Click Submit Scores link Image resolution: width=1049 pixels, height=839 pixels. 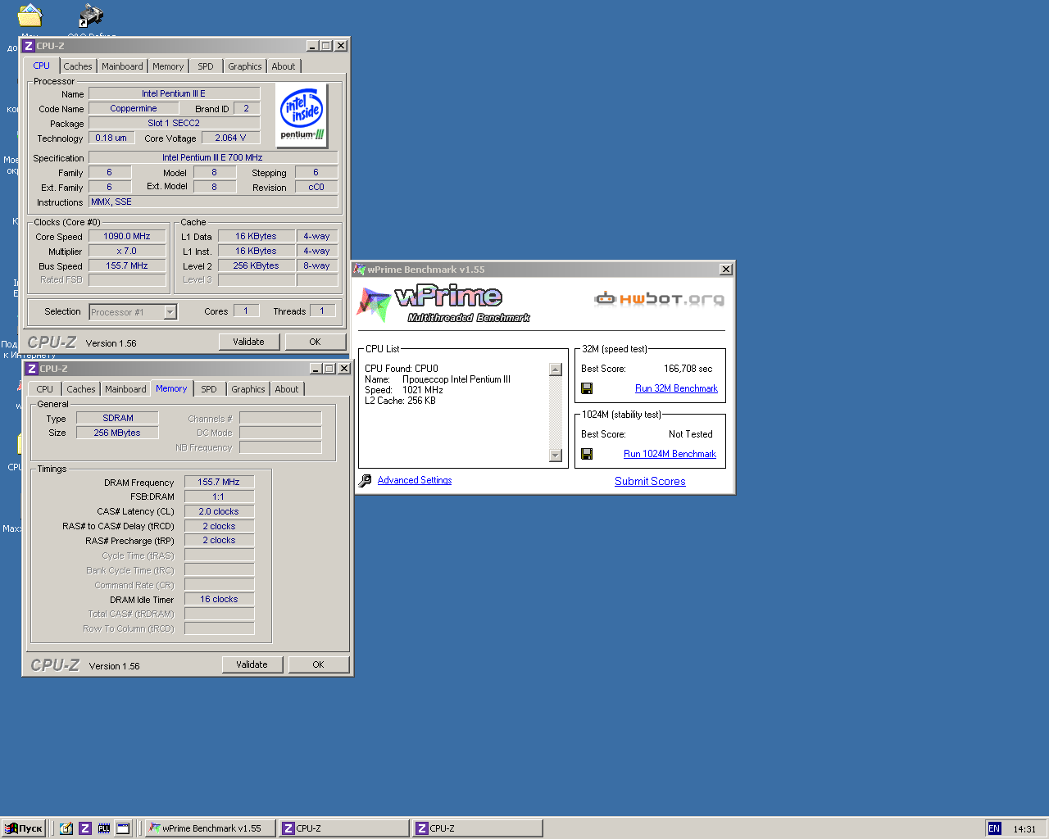click(650, 481)
